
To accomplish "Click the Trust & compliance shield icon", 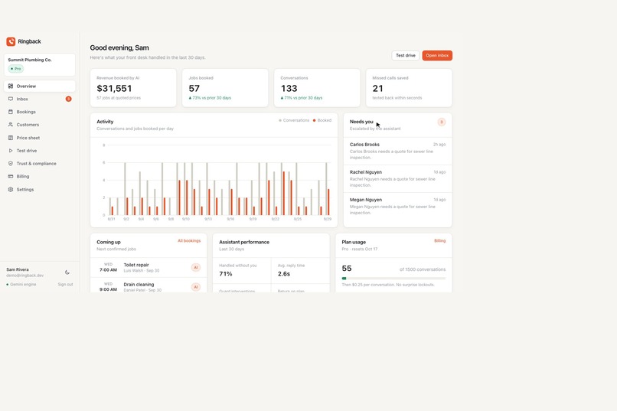I will tap(11, 164).
